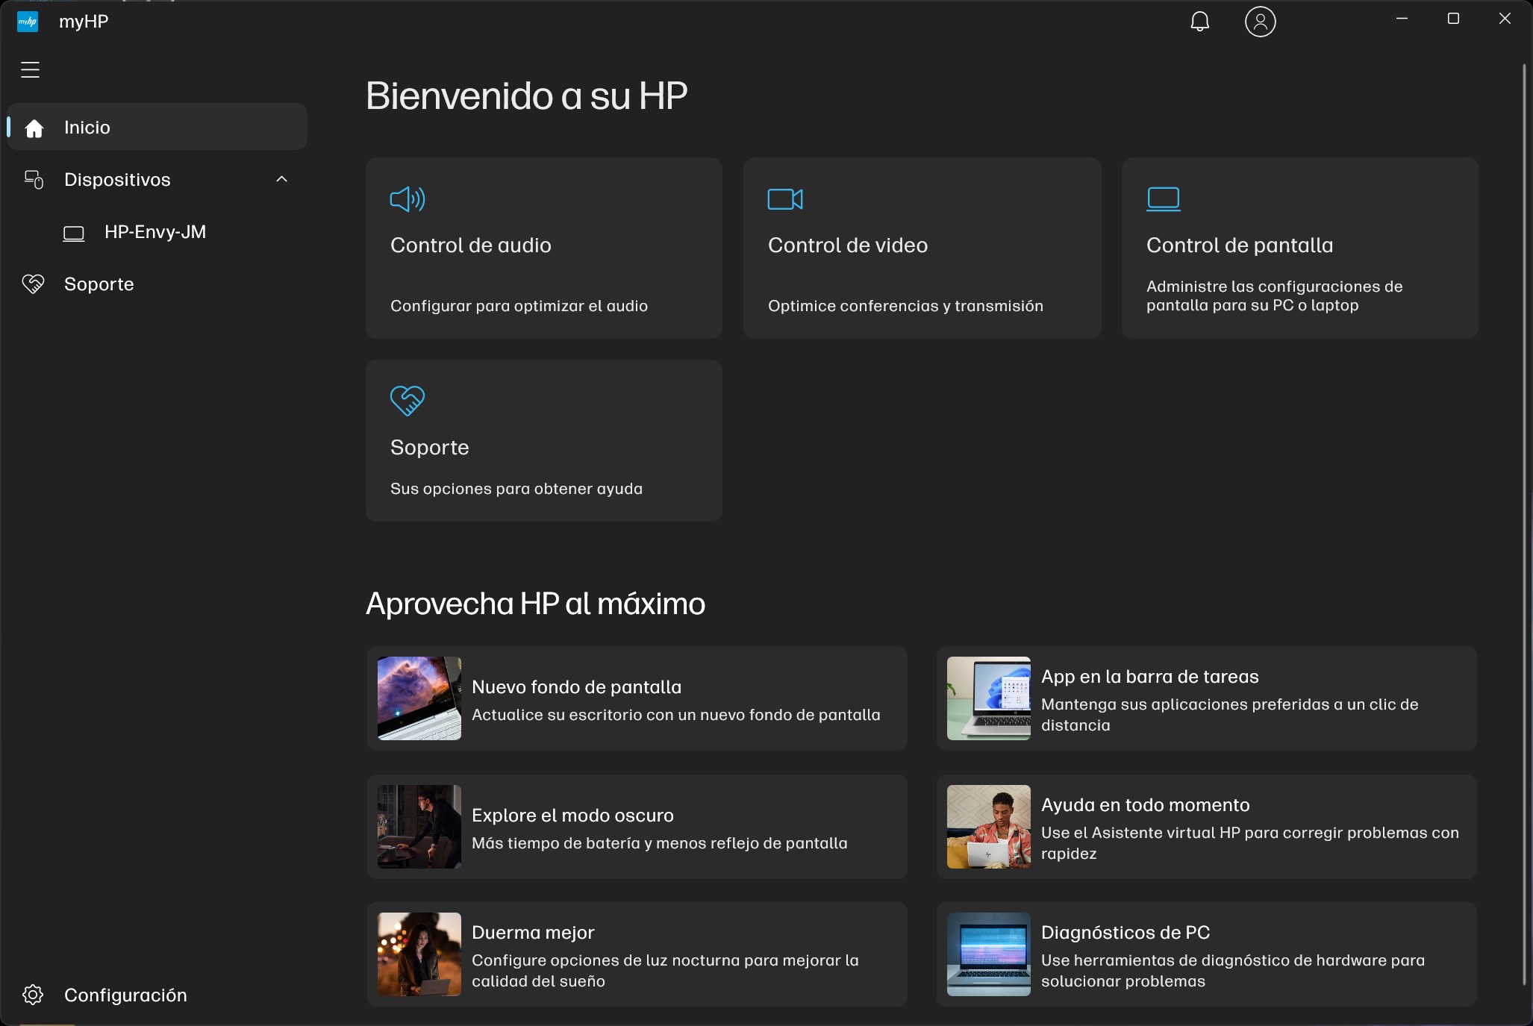The image size is (1533, 1026).
Task: Open the Control de video card
Action: pyautogui.click(x=922, y=248)
